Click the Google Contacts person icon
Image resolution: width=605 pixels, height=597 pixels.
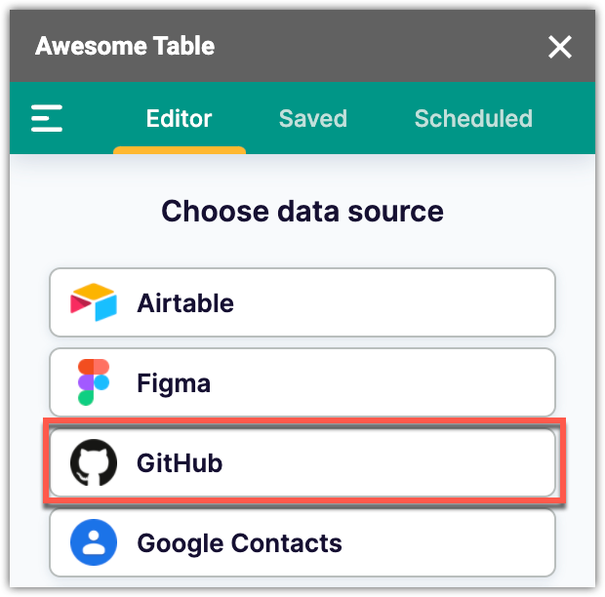(x=94, y=542)
